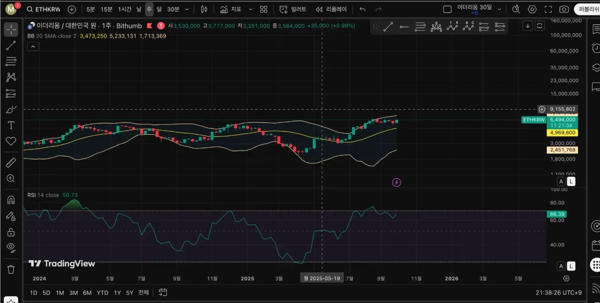
Task: Click the ruler measure tool
Action: (x=11, y=163)
